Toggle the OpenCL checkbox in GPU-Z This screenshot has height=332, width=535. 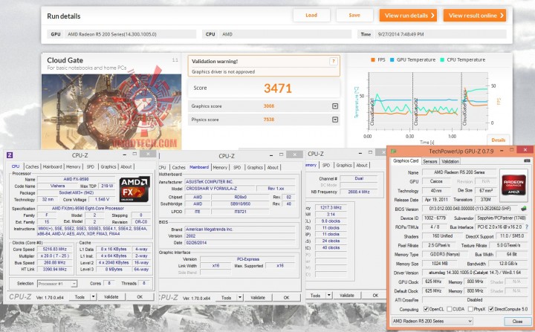[x=426, y=309]
